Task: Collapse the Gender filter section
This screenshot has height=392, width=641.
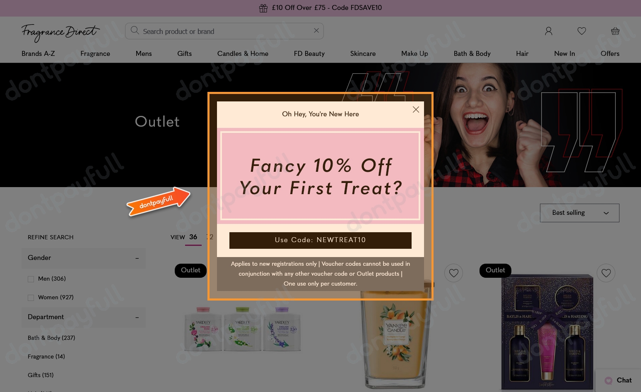Action: click(x=84, y=258)
